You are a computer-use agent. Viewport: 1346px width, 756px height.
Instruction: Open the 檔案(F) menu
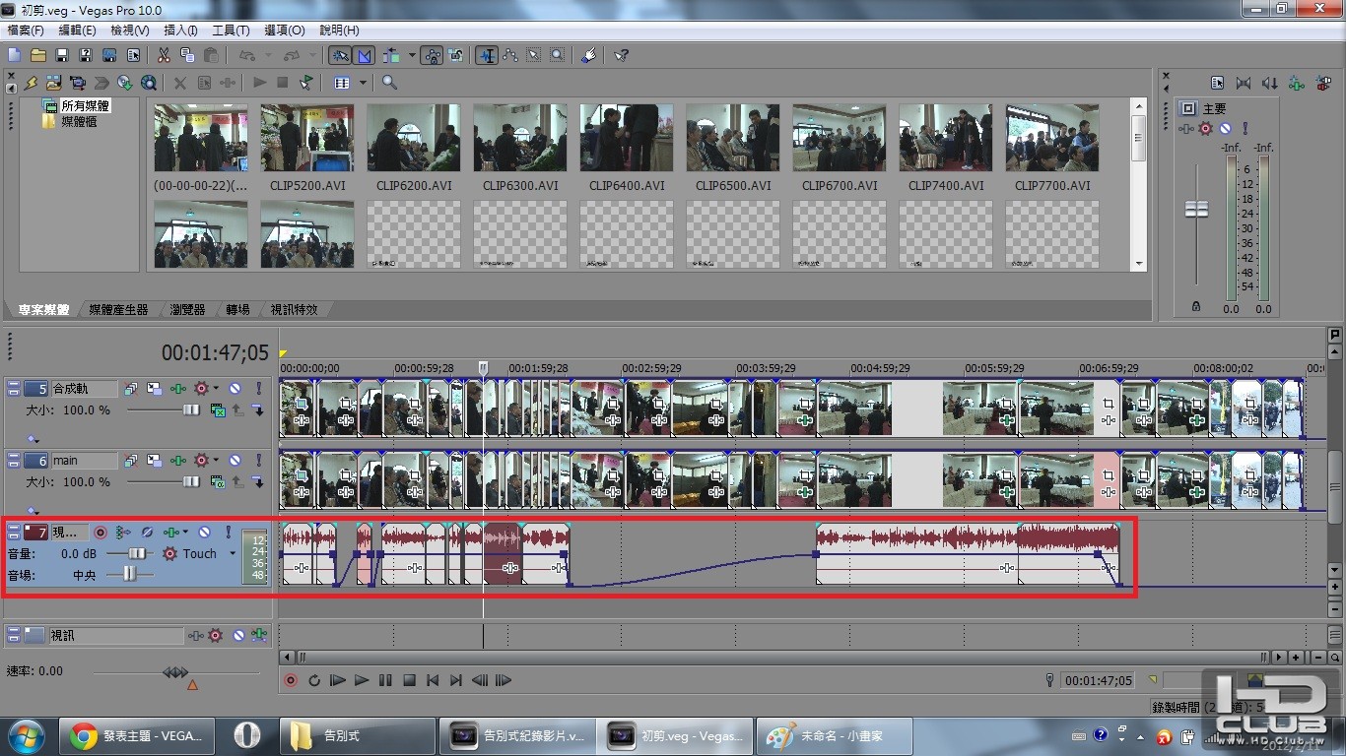26,31
